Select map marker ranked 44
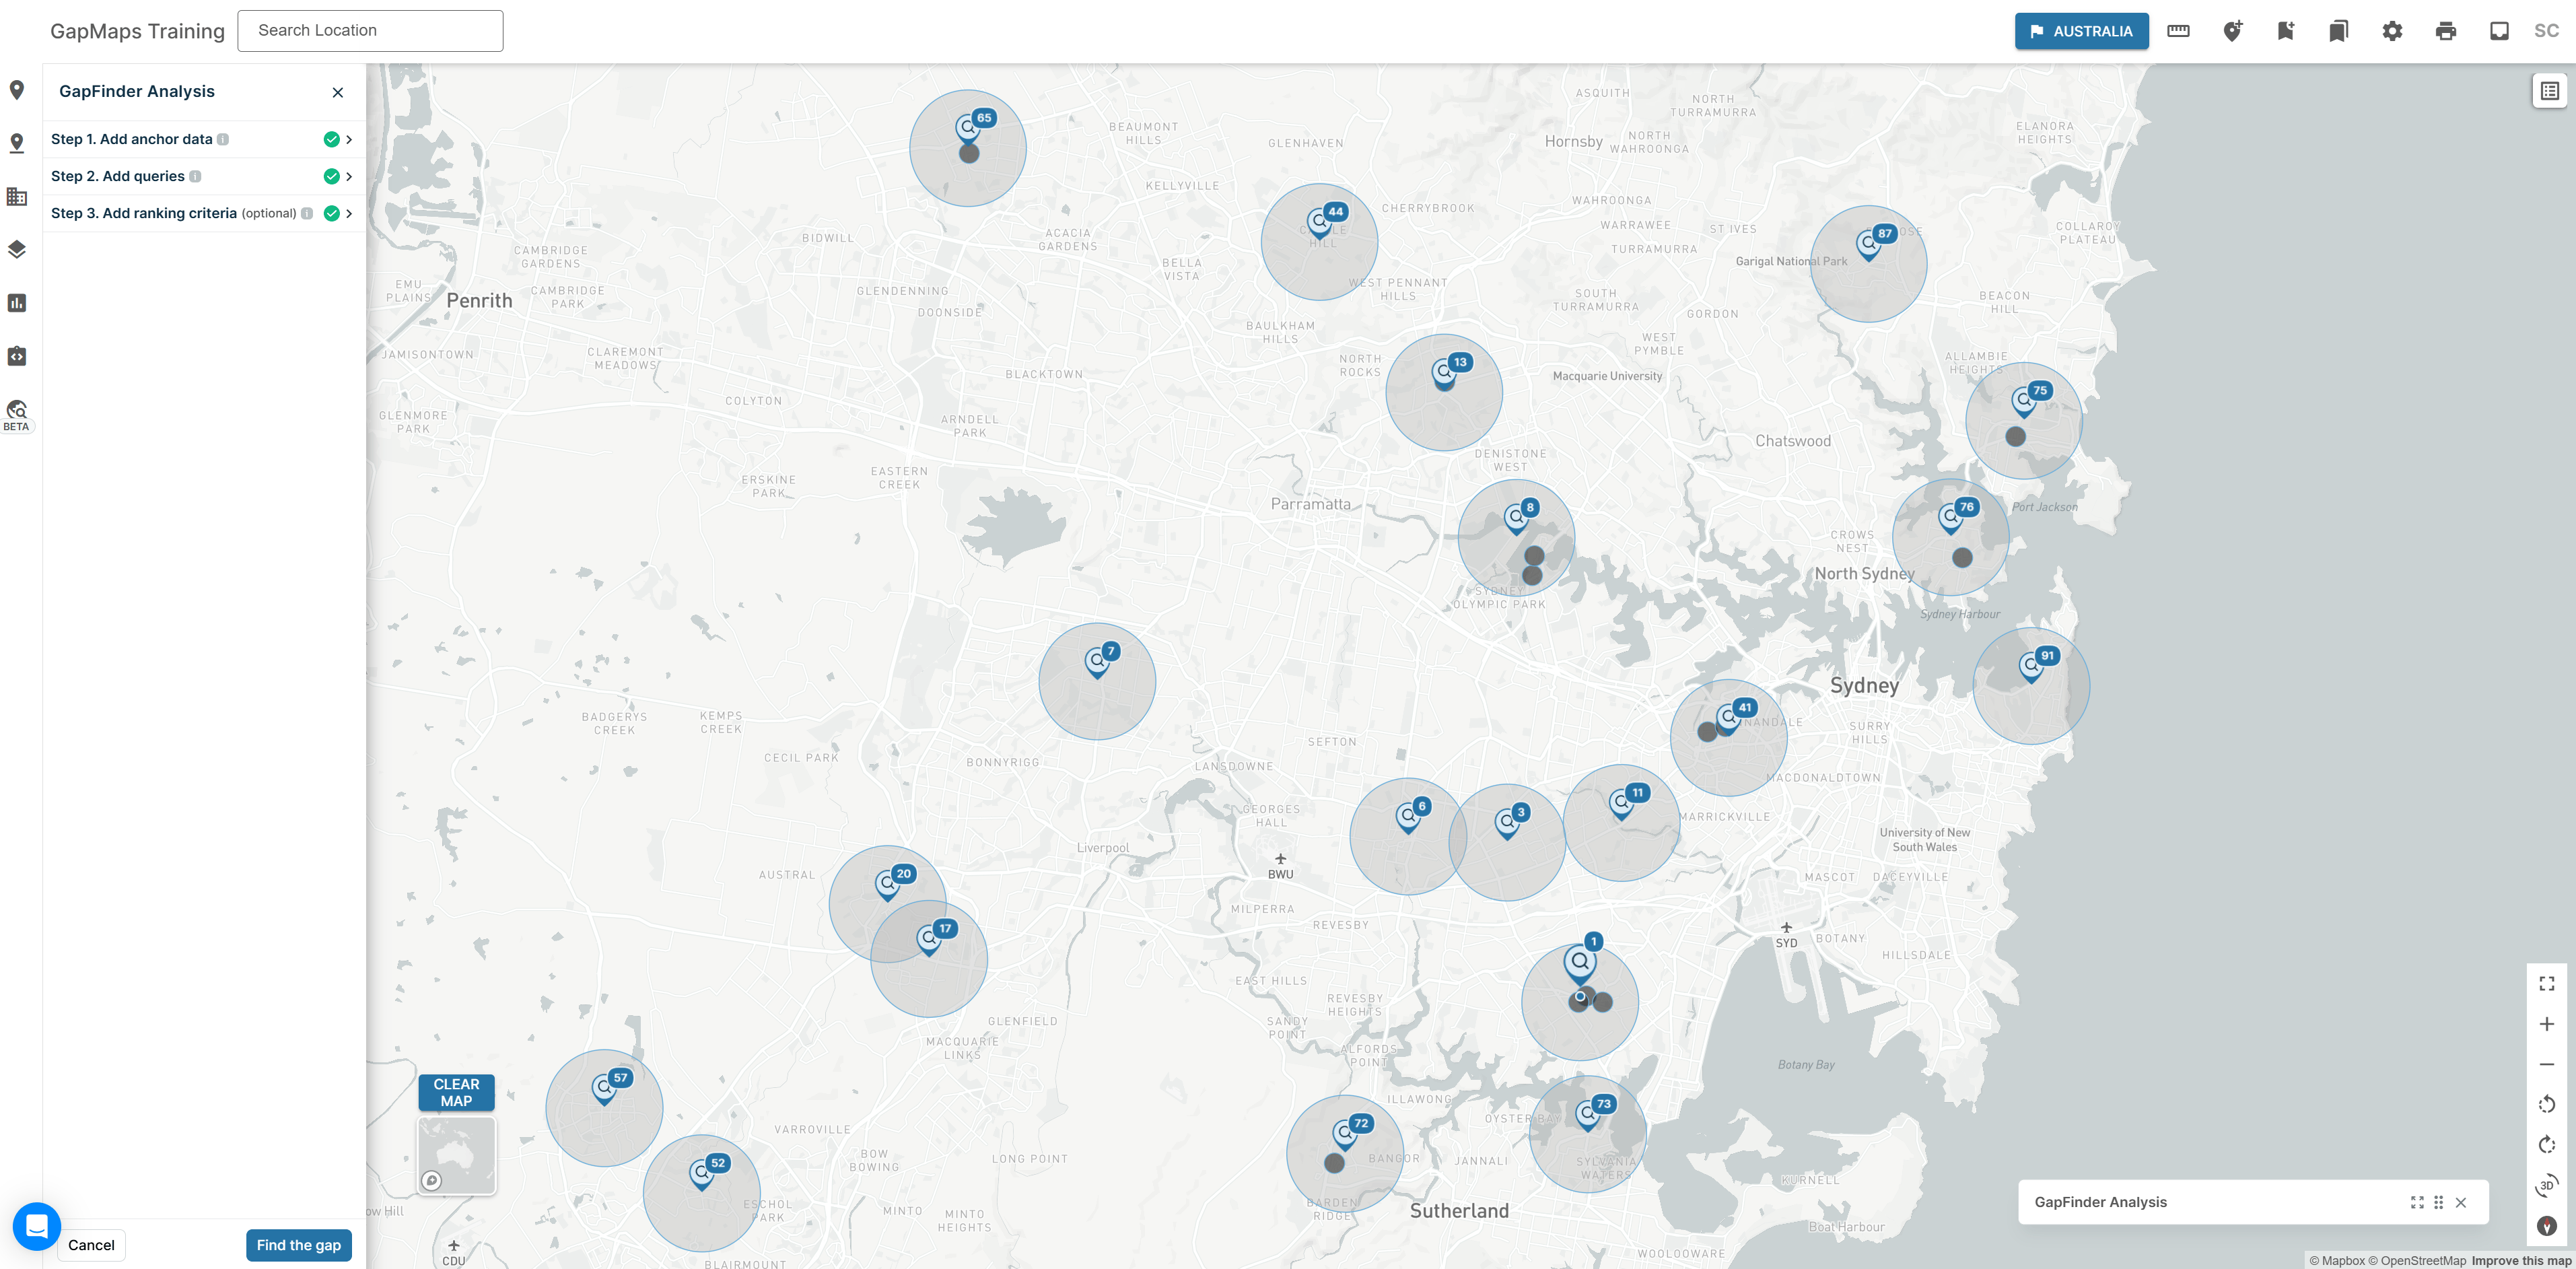 coord(1319,222)
